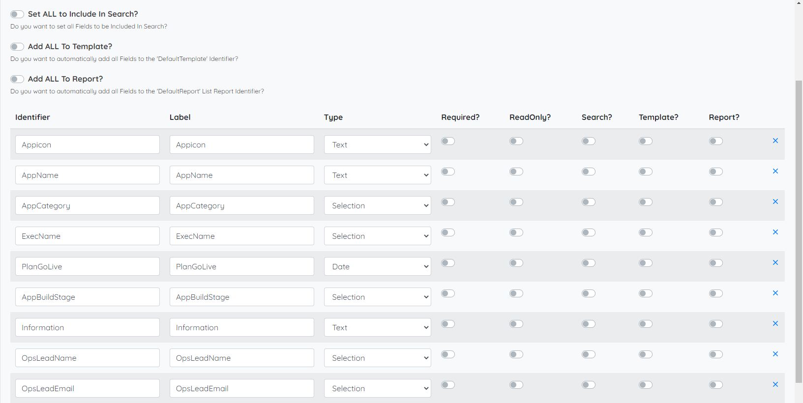This screenshot has width=803, height=403.
Task: Expand Type selector for Information row
Action: click(x=378, y=327)
